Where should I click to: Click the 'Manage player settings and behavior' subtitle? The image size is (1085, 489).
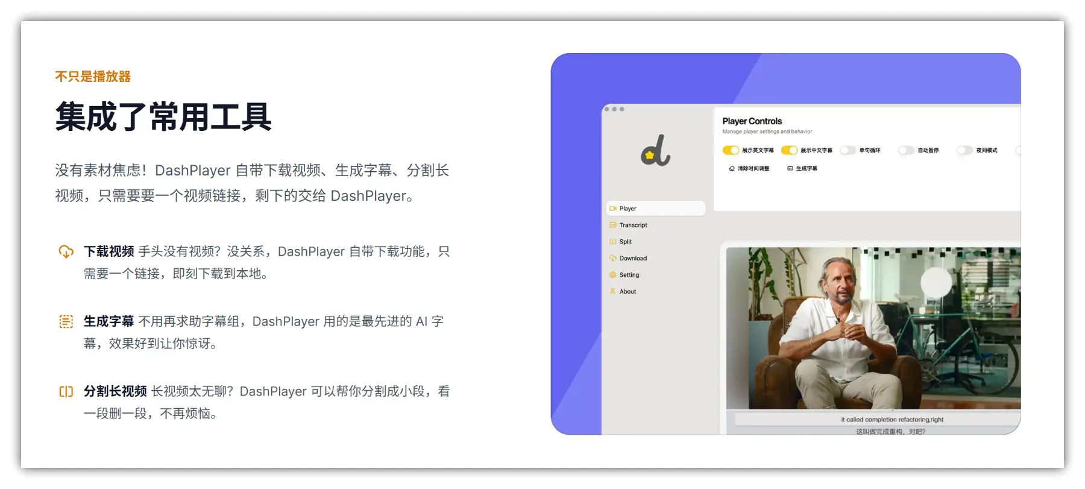click(767, 131)
